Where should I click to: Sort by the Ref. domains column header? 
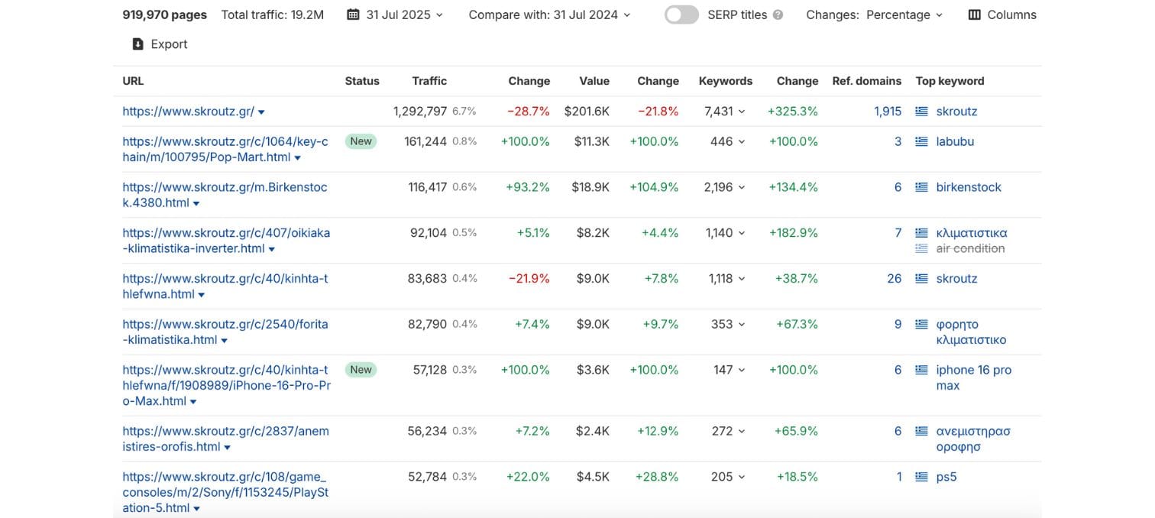coord(866,81)
